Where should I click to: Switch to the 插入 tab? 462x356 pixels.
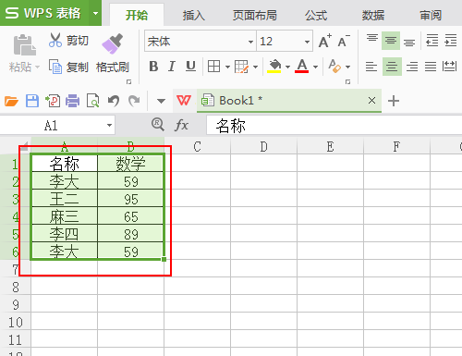[x=194, y=15]
